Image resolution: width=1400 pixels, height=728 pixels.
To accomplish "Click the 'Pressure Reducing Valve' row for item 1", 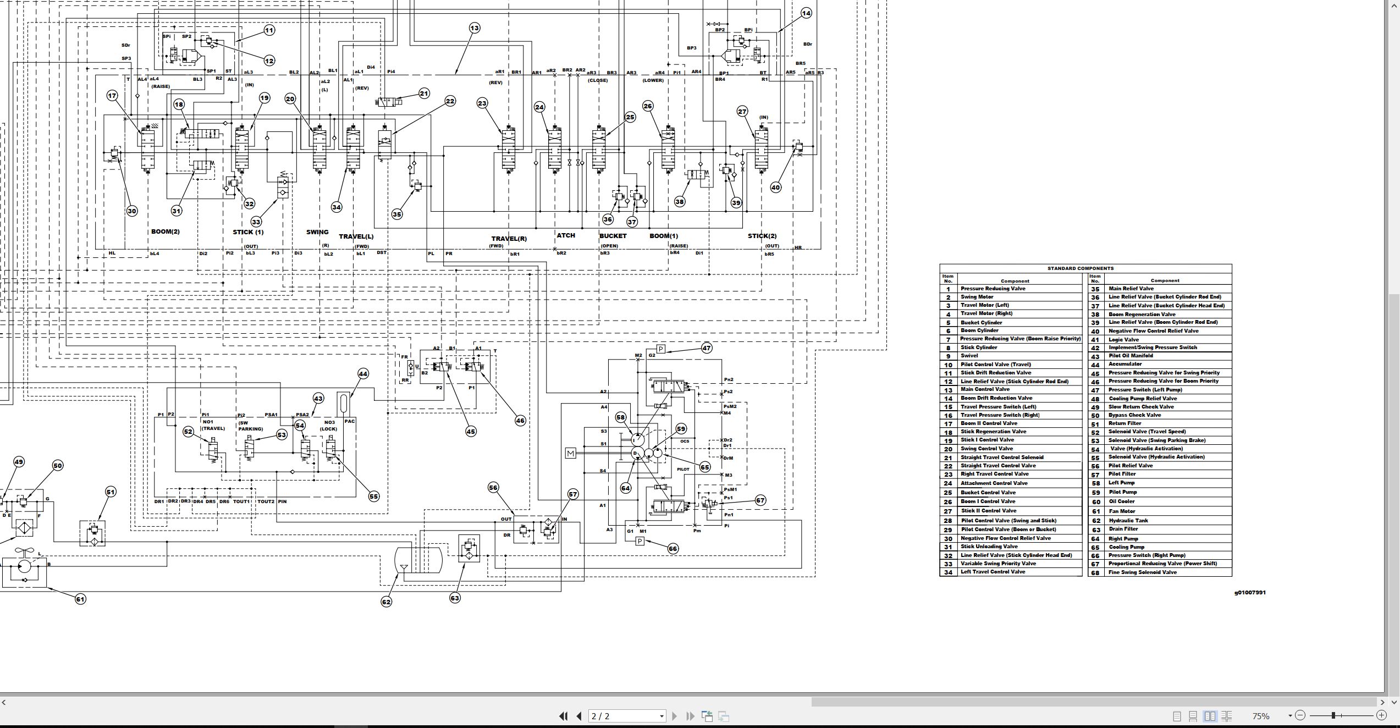I will pyautogui.click(x=1011, y=289).
